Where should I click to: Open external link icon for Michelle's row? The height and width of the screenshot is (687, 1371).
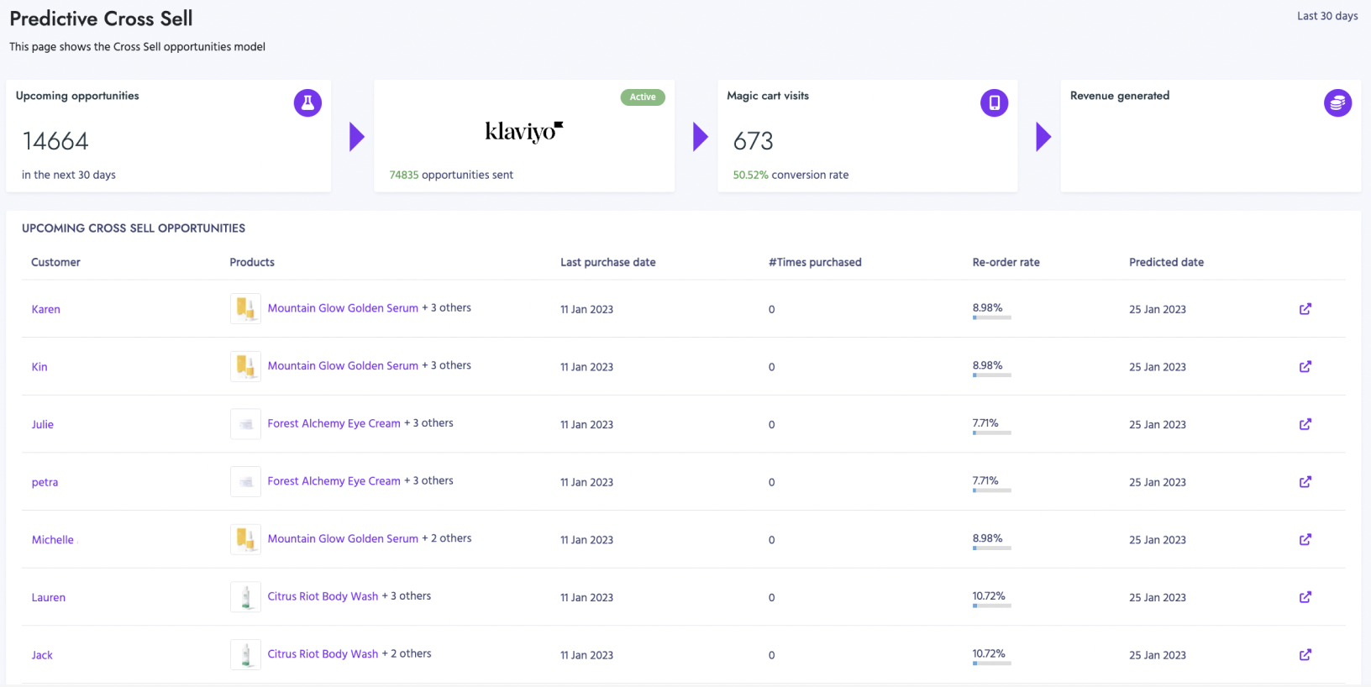1305,540
